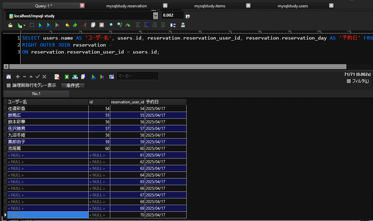Open the run button's dropdown arrow
This screenshot has height=221, width=373.
click(24, 25)
